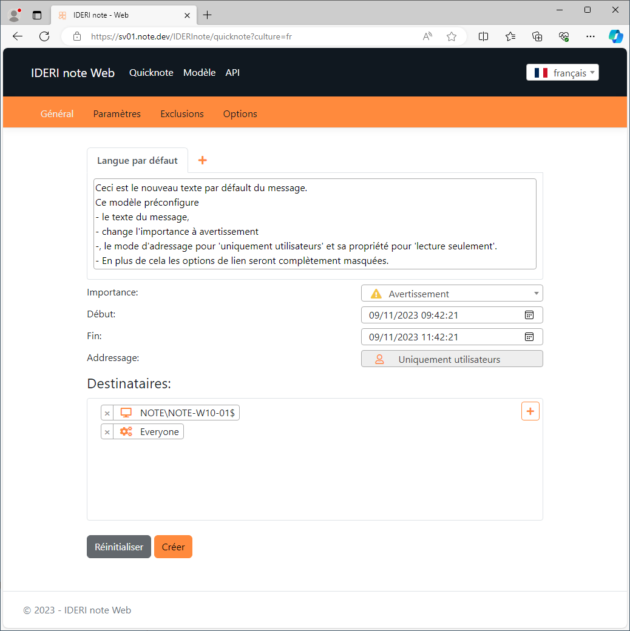
Task: Open calendar picker for Début
Action: [x=529, y=315]
